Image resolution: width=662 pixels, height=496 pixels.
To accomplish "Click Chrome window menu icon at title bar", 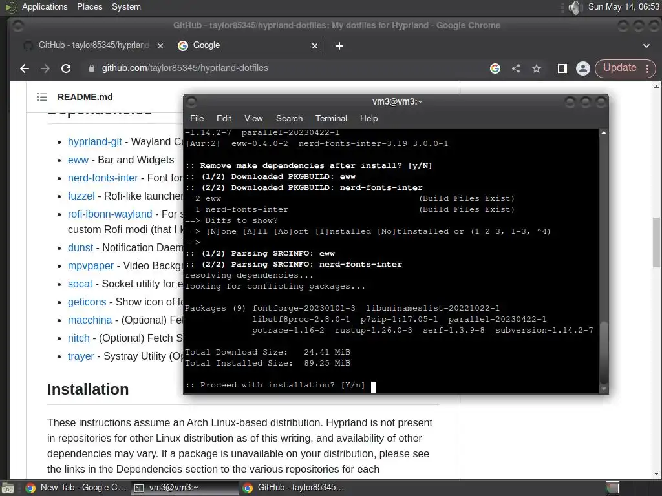I will (x=17, y=26).
